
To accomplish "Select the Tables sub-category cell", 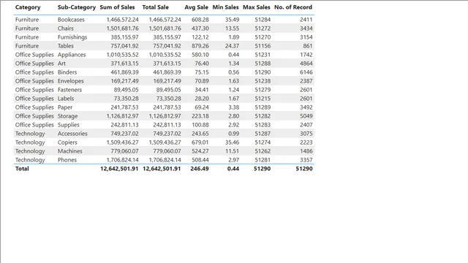I will pos(65,46).
